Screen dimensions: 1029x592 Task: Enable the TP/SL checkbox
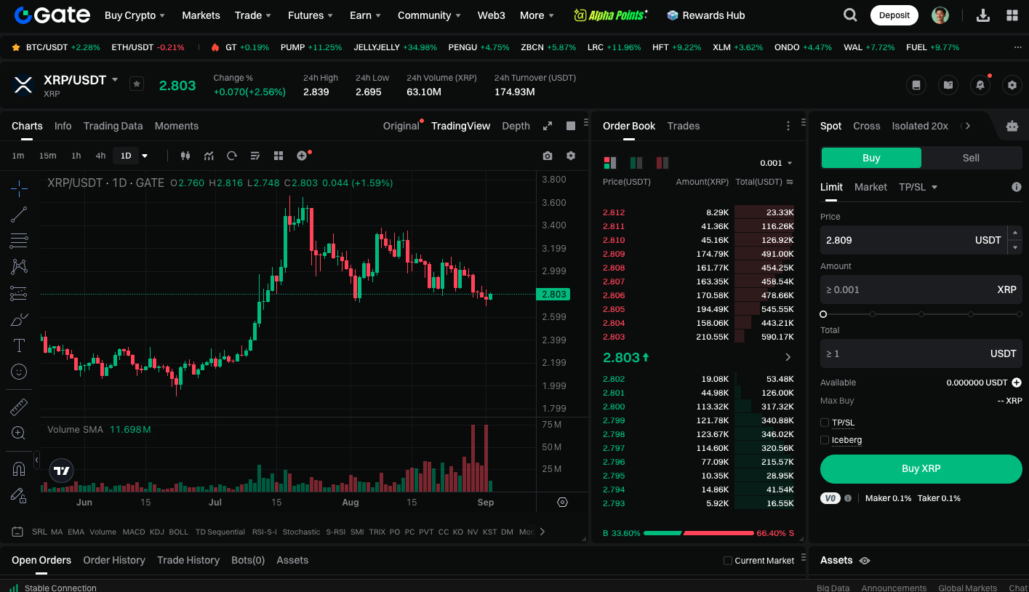(x=825, y=423)
